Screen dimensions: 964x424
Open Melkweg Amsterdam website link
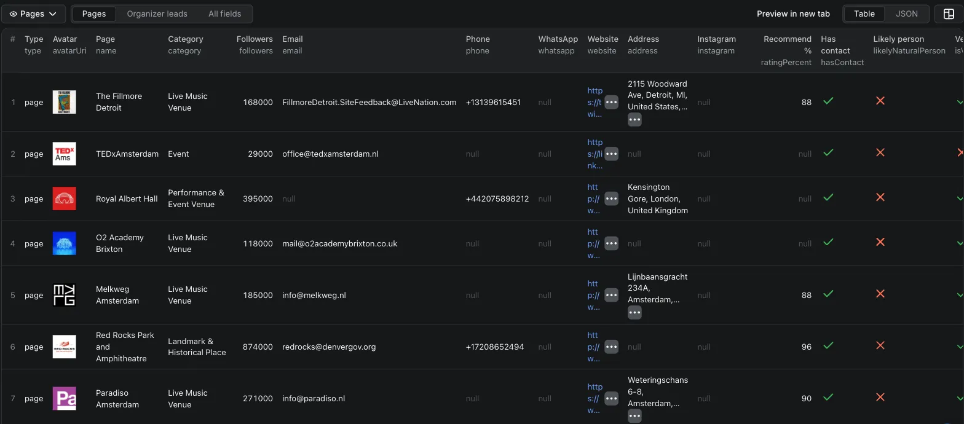[593, 295]
